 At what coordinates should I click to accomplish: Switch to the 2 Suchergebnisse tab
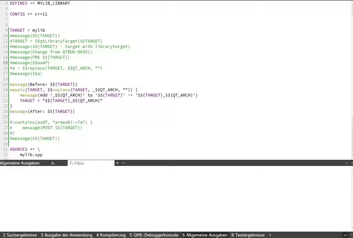(x=20, y=235)
